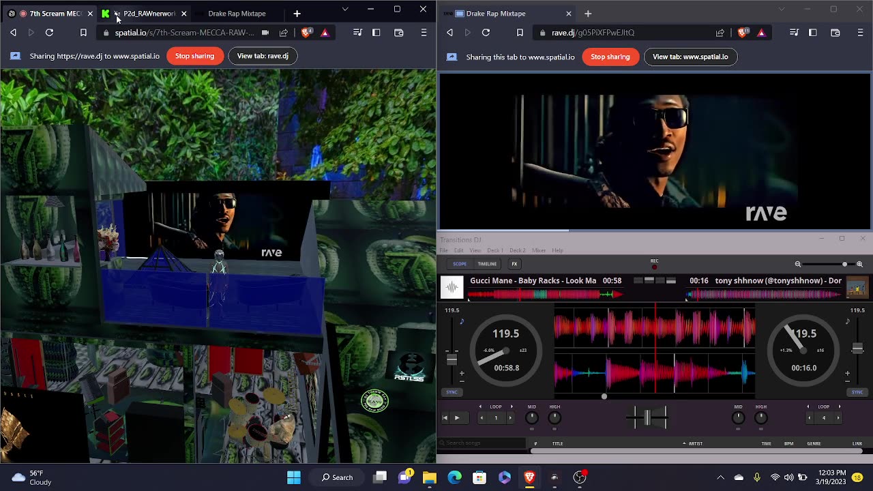Toggle key lock note icon on right deck
The width and height of the screenshot is (873, 491).
tap(848, 321)
